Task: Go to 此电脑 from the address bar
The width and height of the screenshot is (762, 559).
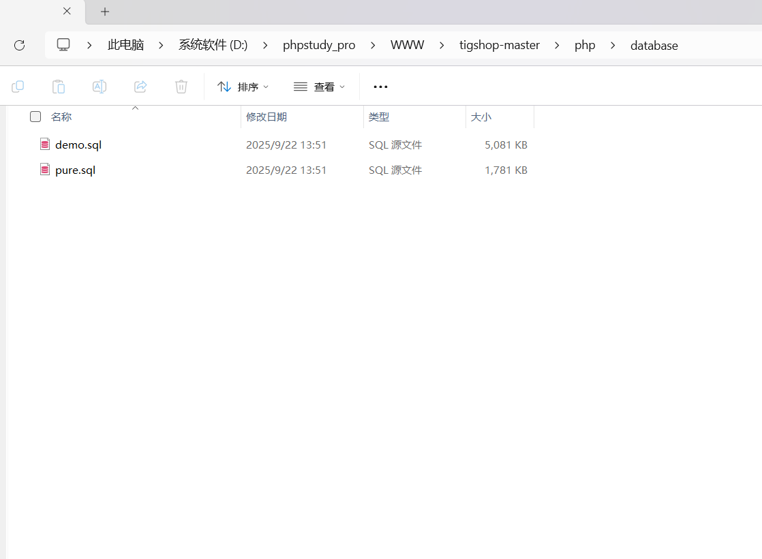Action: pyautogui.click(x=125, y=45)
